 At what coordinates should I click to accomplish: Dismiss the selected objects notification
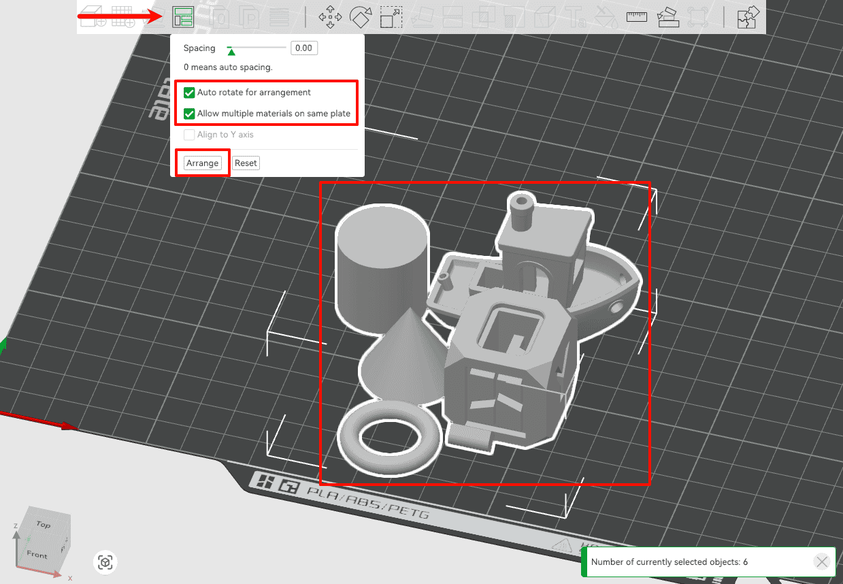coord(822,562)
